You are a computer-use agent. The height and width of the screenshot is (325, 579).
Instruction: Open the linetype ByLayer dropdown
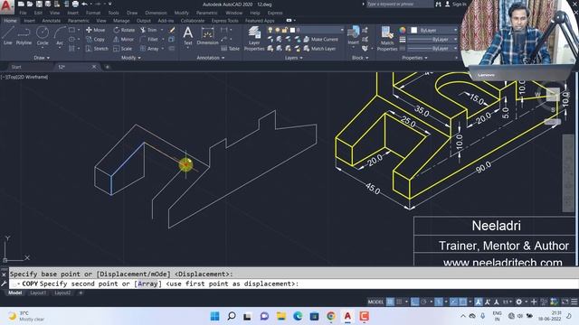[x=433, y=48]
